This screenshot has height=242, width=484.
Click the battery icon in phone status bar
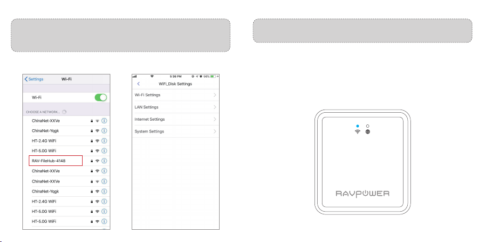(x=213, y=77)
